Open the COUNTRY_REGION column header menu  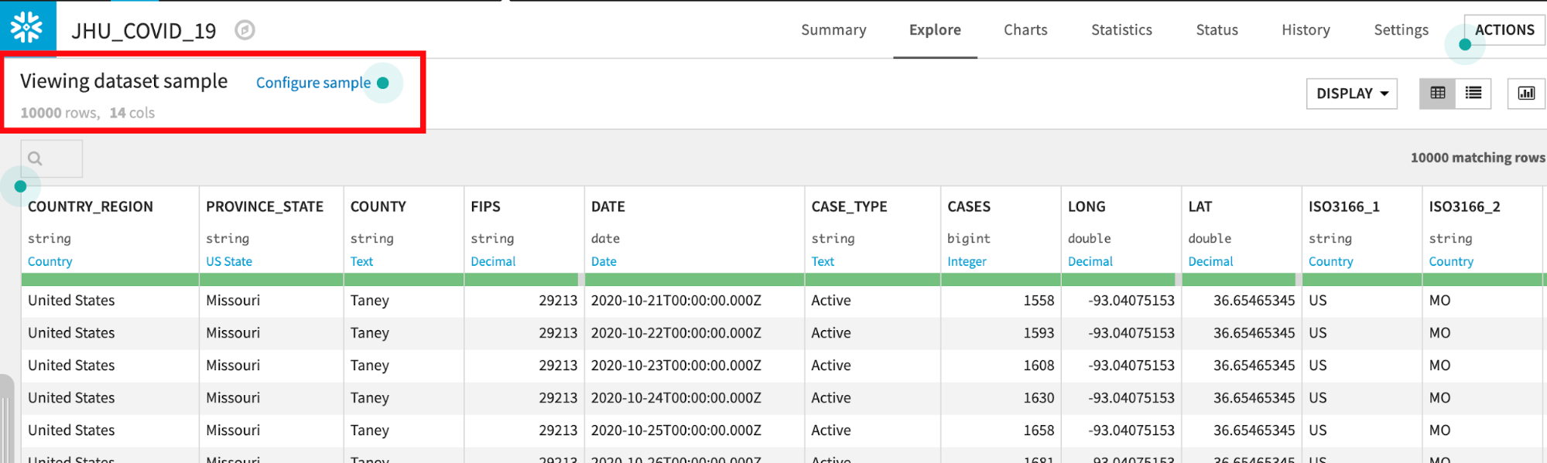pyautogui.click(x=91, y=206)
